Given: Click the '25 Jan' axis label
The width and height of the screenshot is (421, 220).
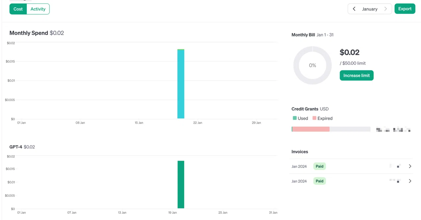Looking at the screenshot, I should pyautogui.click(x=223, y=213).
